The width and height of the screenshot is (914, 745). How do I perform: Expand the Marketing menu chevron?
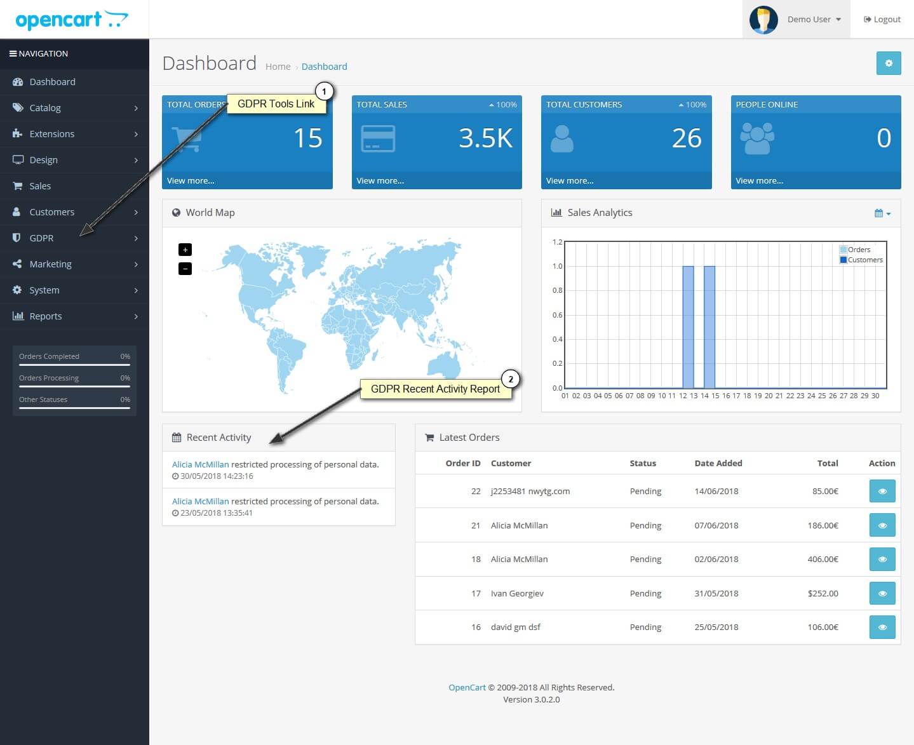click(x=136, y=264)
